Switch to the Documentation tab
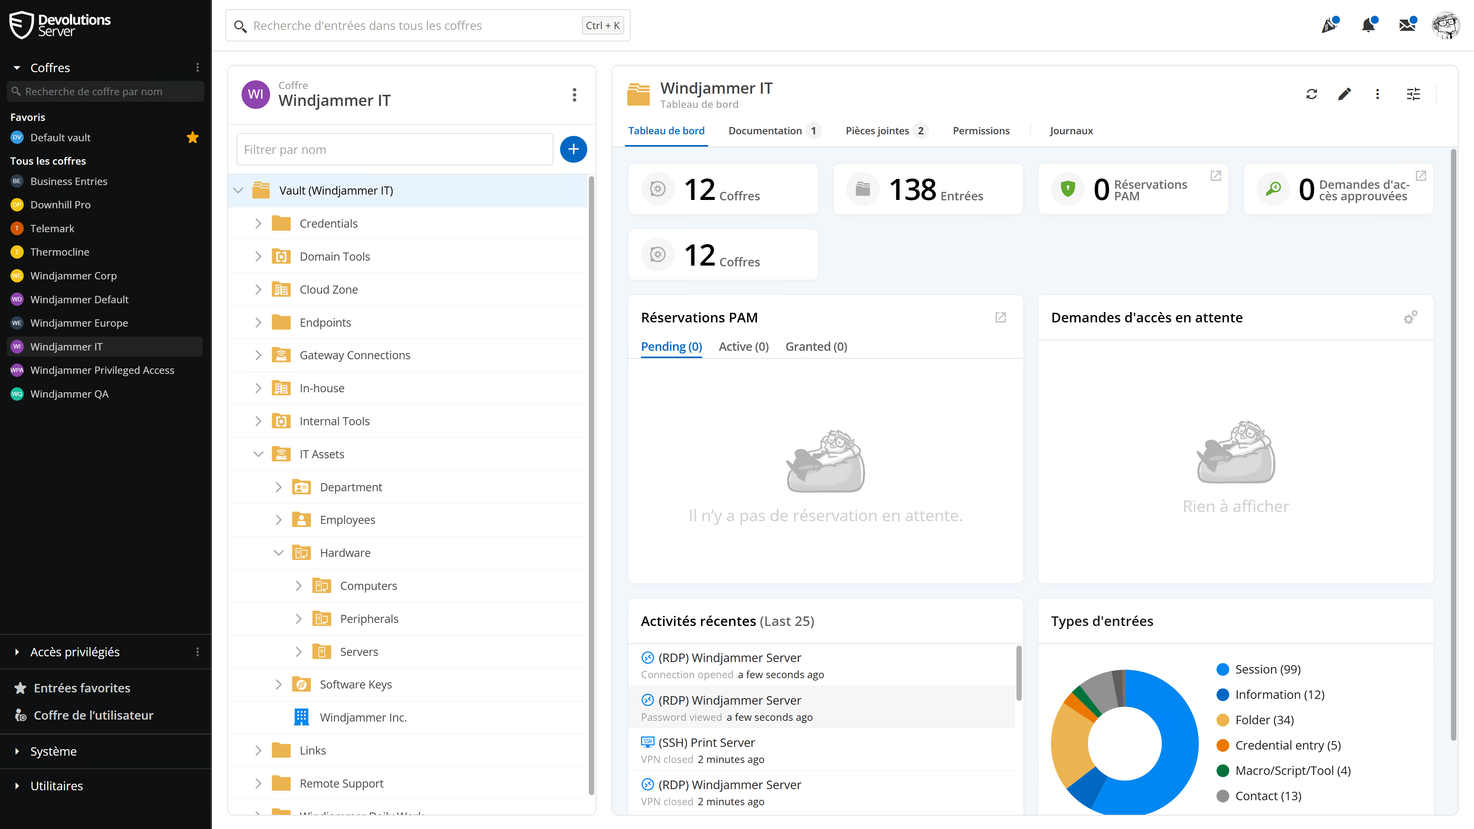 pos(765,131)
